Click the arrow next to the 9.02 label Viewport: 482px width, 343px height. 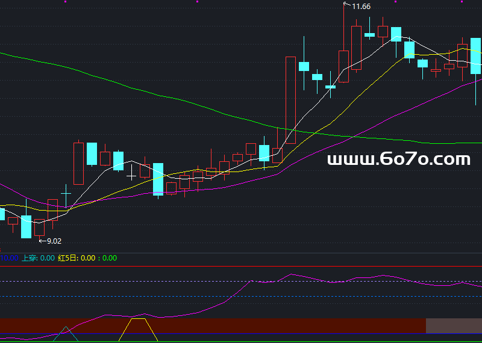tap(43, 241)
